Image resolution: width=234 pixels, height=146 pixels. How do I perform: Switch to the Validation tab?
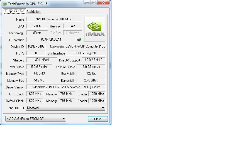[x=34, y=12]
